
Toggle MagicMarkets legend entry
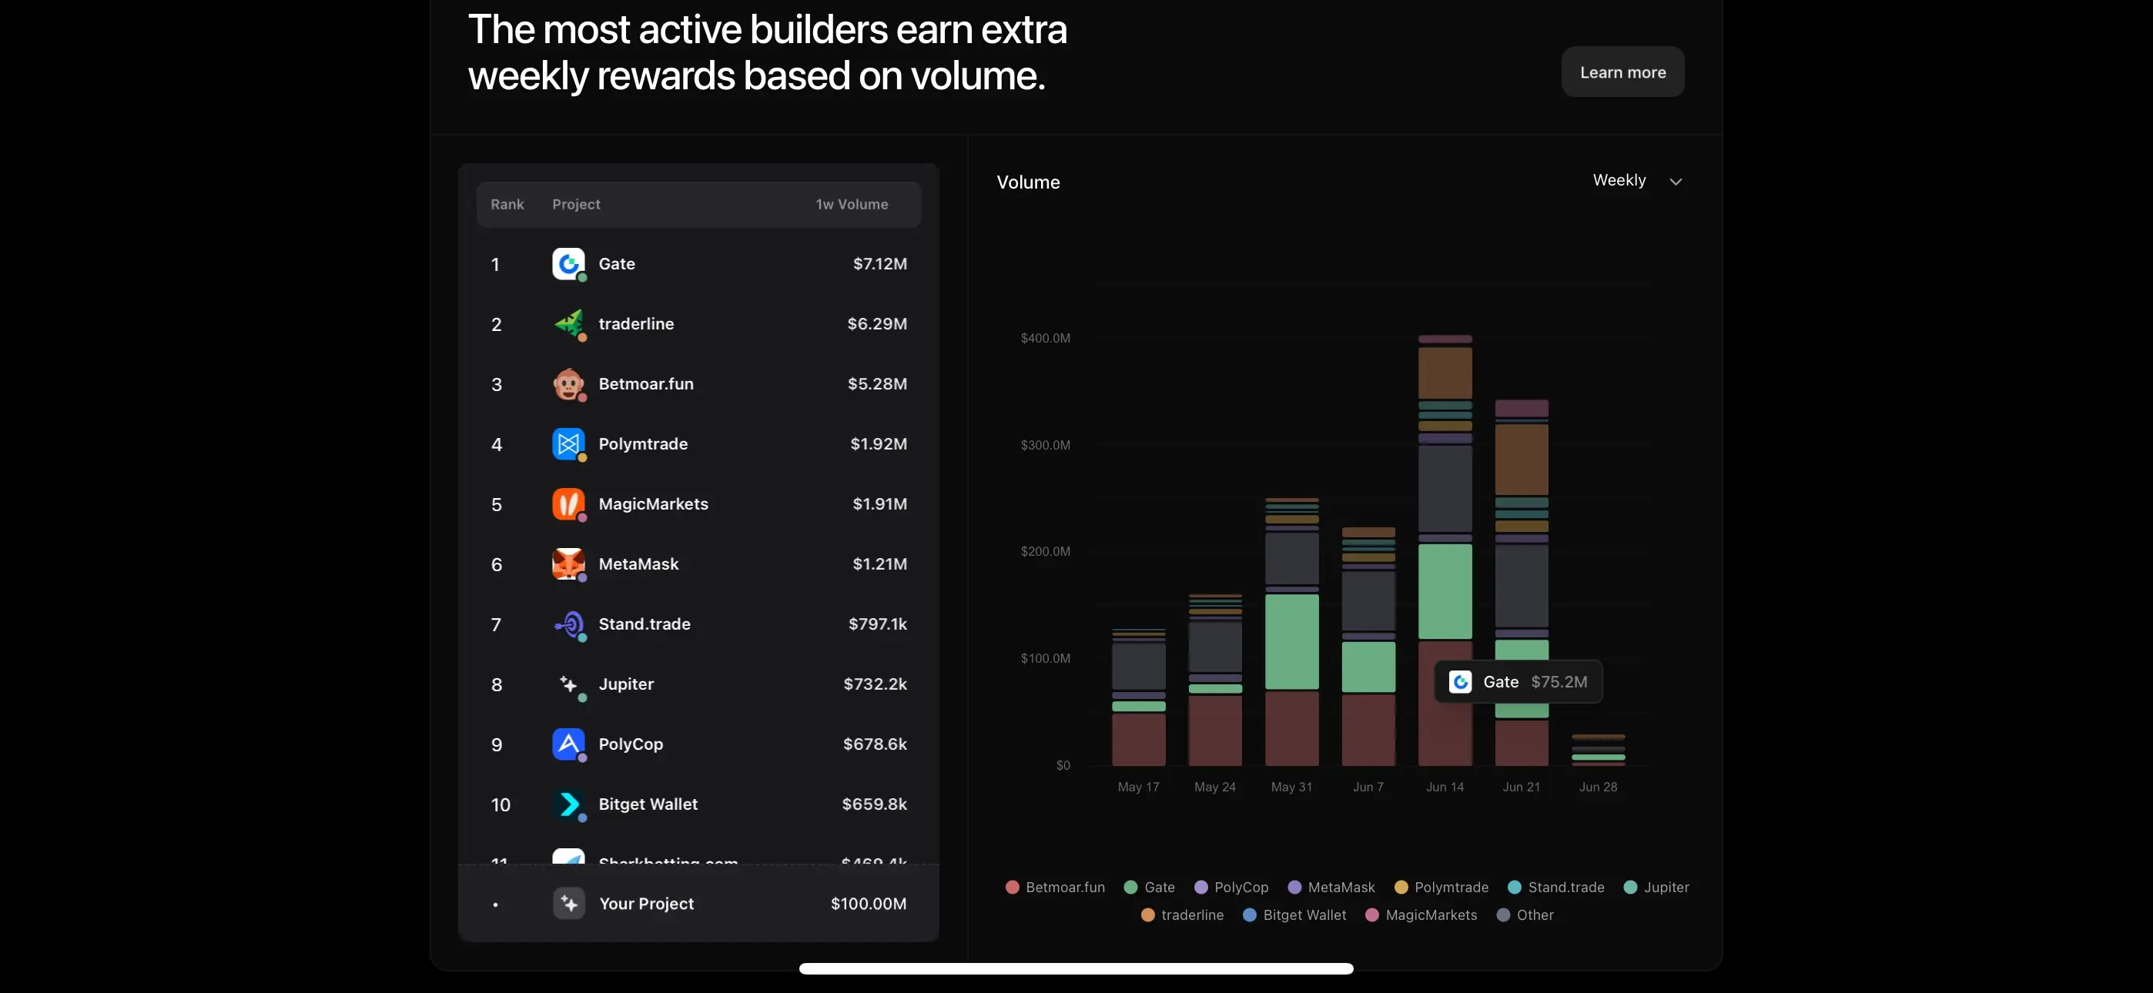pos(1421,914)
